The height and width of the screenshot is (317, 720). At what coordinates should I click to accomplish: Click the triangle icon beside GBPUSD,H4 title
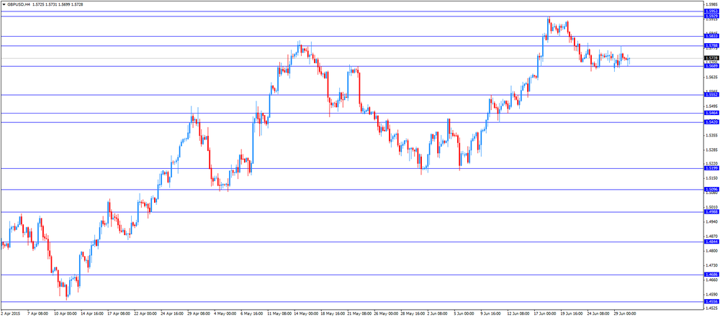pos(3,4)
